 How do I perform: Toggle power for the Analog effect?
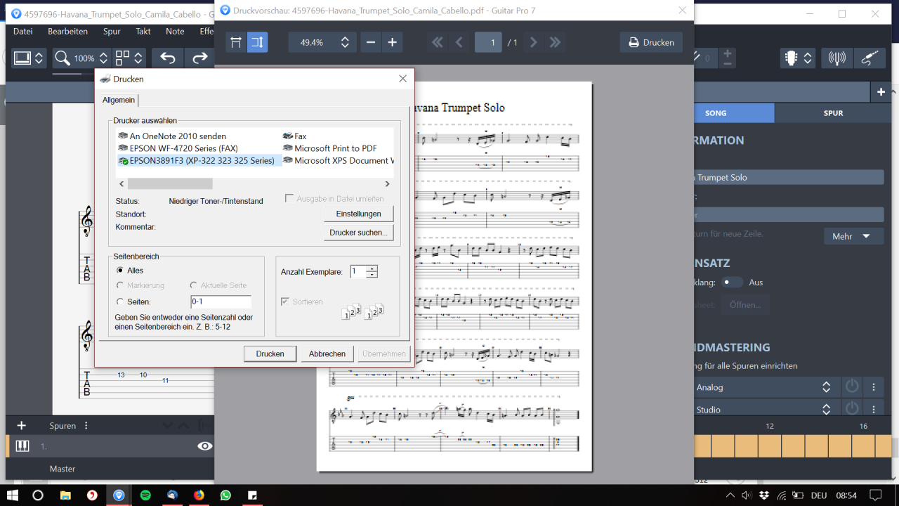852,387
